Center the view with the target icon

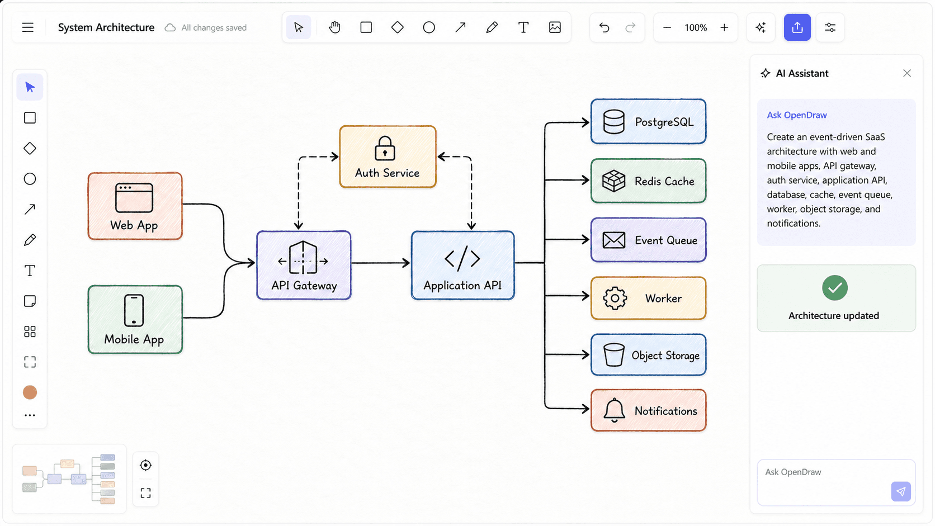pos(145,465)
